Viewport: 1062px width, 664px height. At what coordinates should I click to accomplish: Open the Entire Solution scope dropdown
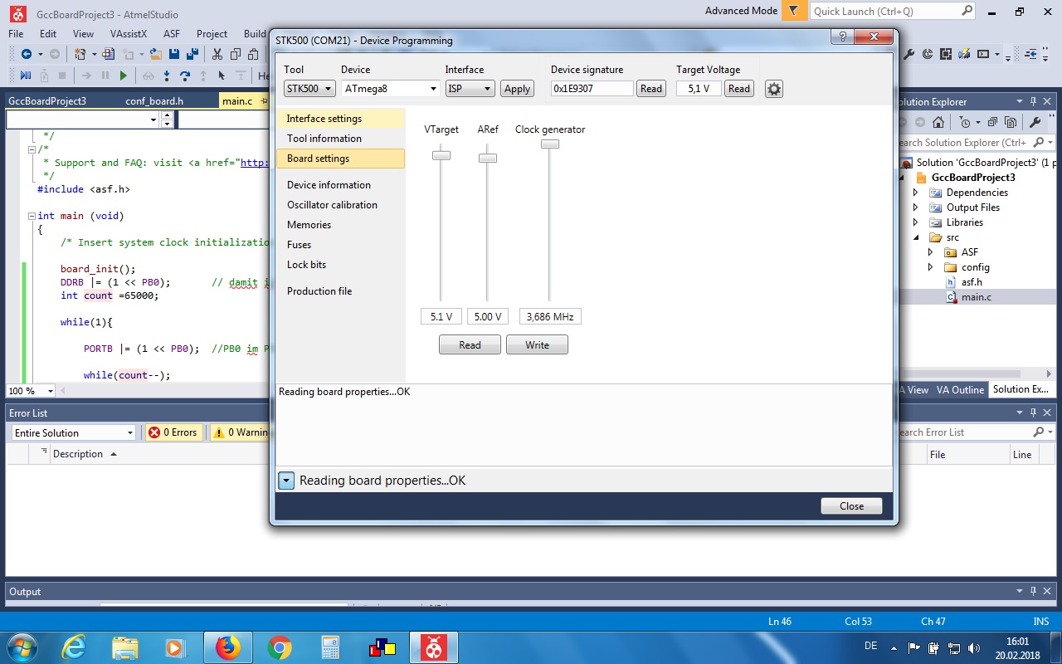pyautogui.click(x=73, y=432)
